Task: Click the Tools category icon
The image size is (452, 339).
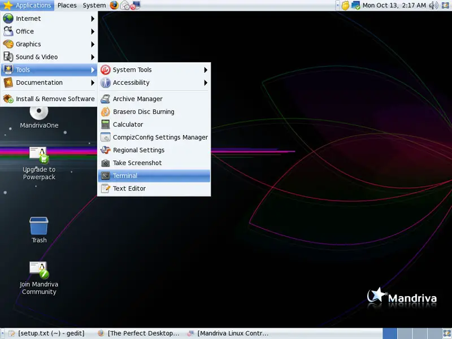Action: 8,69
